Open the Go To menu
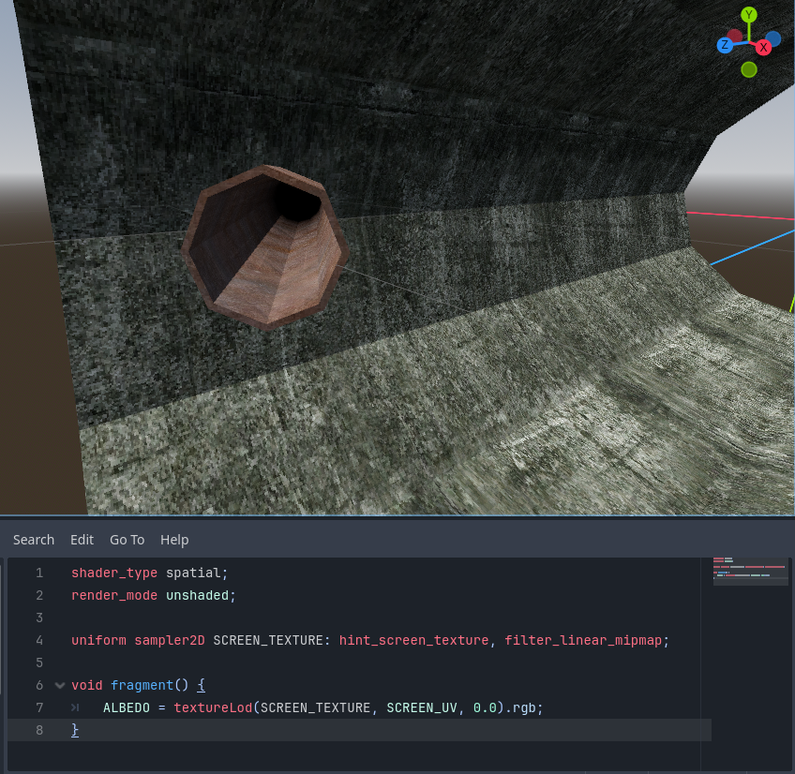The image size is (795, 774). click(127, 540)
